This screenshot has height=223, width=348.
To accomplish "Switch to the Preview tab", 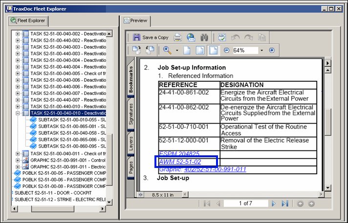I will [136, 20].
